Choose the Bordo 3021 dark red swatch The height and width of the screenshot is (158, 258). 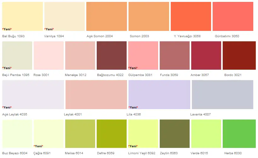click(239, 56)
